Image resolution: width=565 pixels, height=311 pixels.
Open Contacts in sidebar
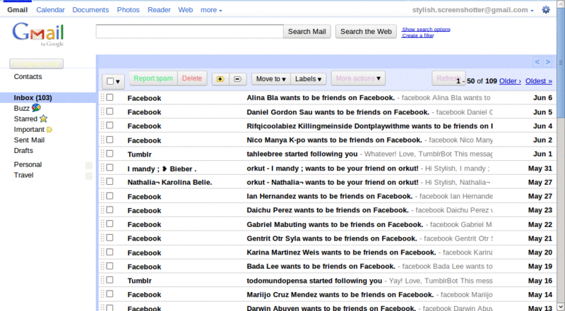pyautogui.click(x=28, y=77)
